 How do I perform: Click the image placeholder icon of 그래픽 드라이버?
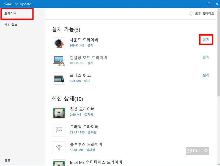[59, 130]
